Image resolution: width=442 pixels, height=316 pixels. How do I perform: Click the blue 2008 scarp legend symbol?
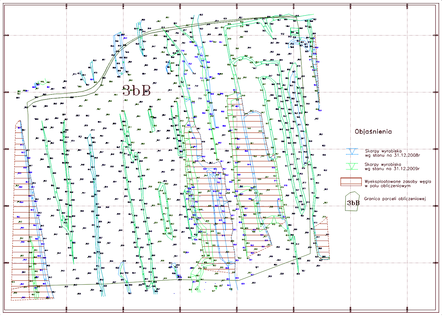[x=352, y=151]
